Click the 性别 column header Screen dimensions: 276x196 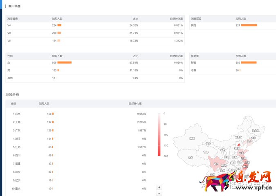(10, 56)
